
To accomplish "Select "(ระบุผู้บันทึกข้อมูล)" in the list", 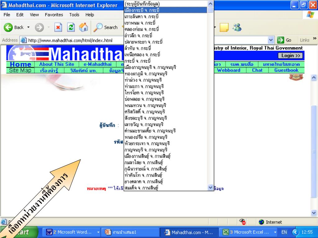I will (x=166, y=4).
